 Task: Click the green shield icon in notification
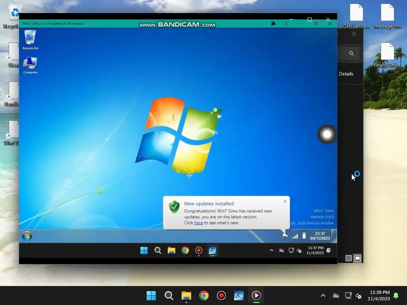point(174,207)
